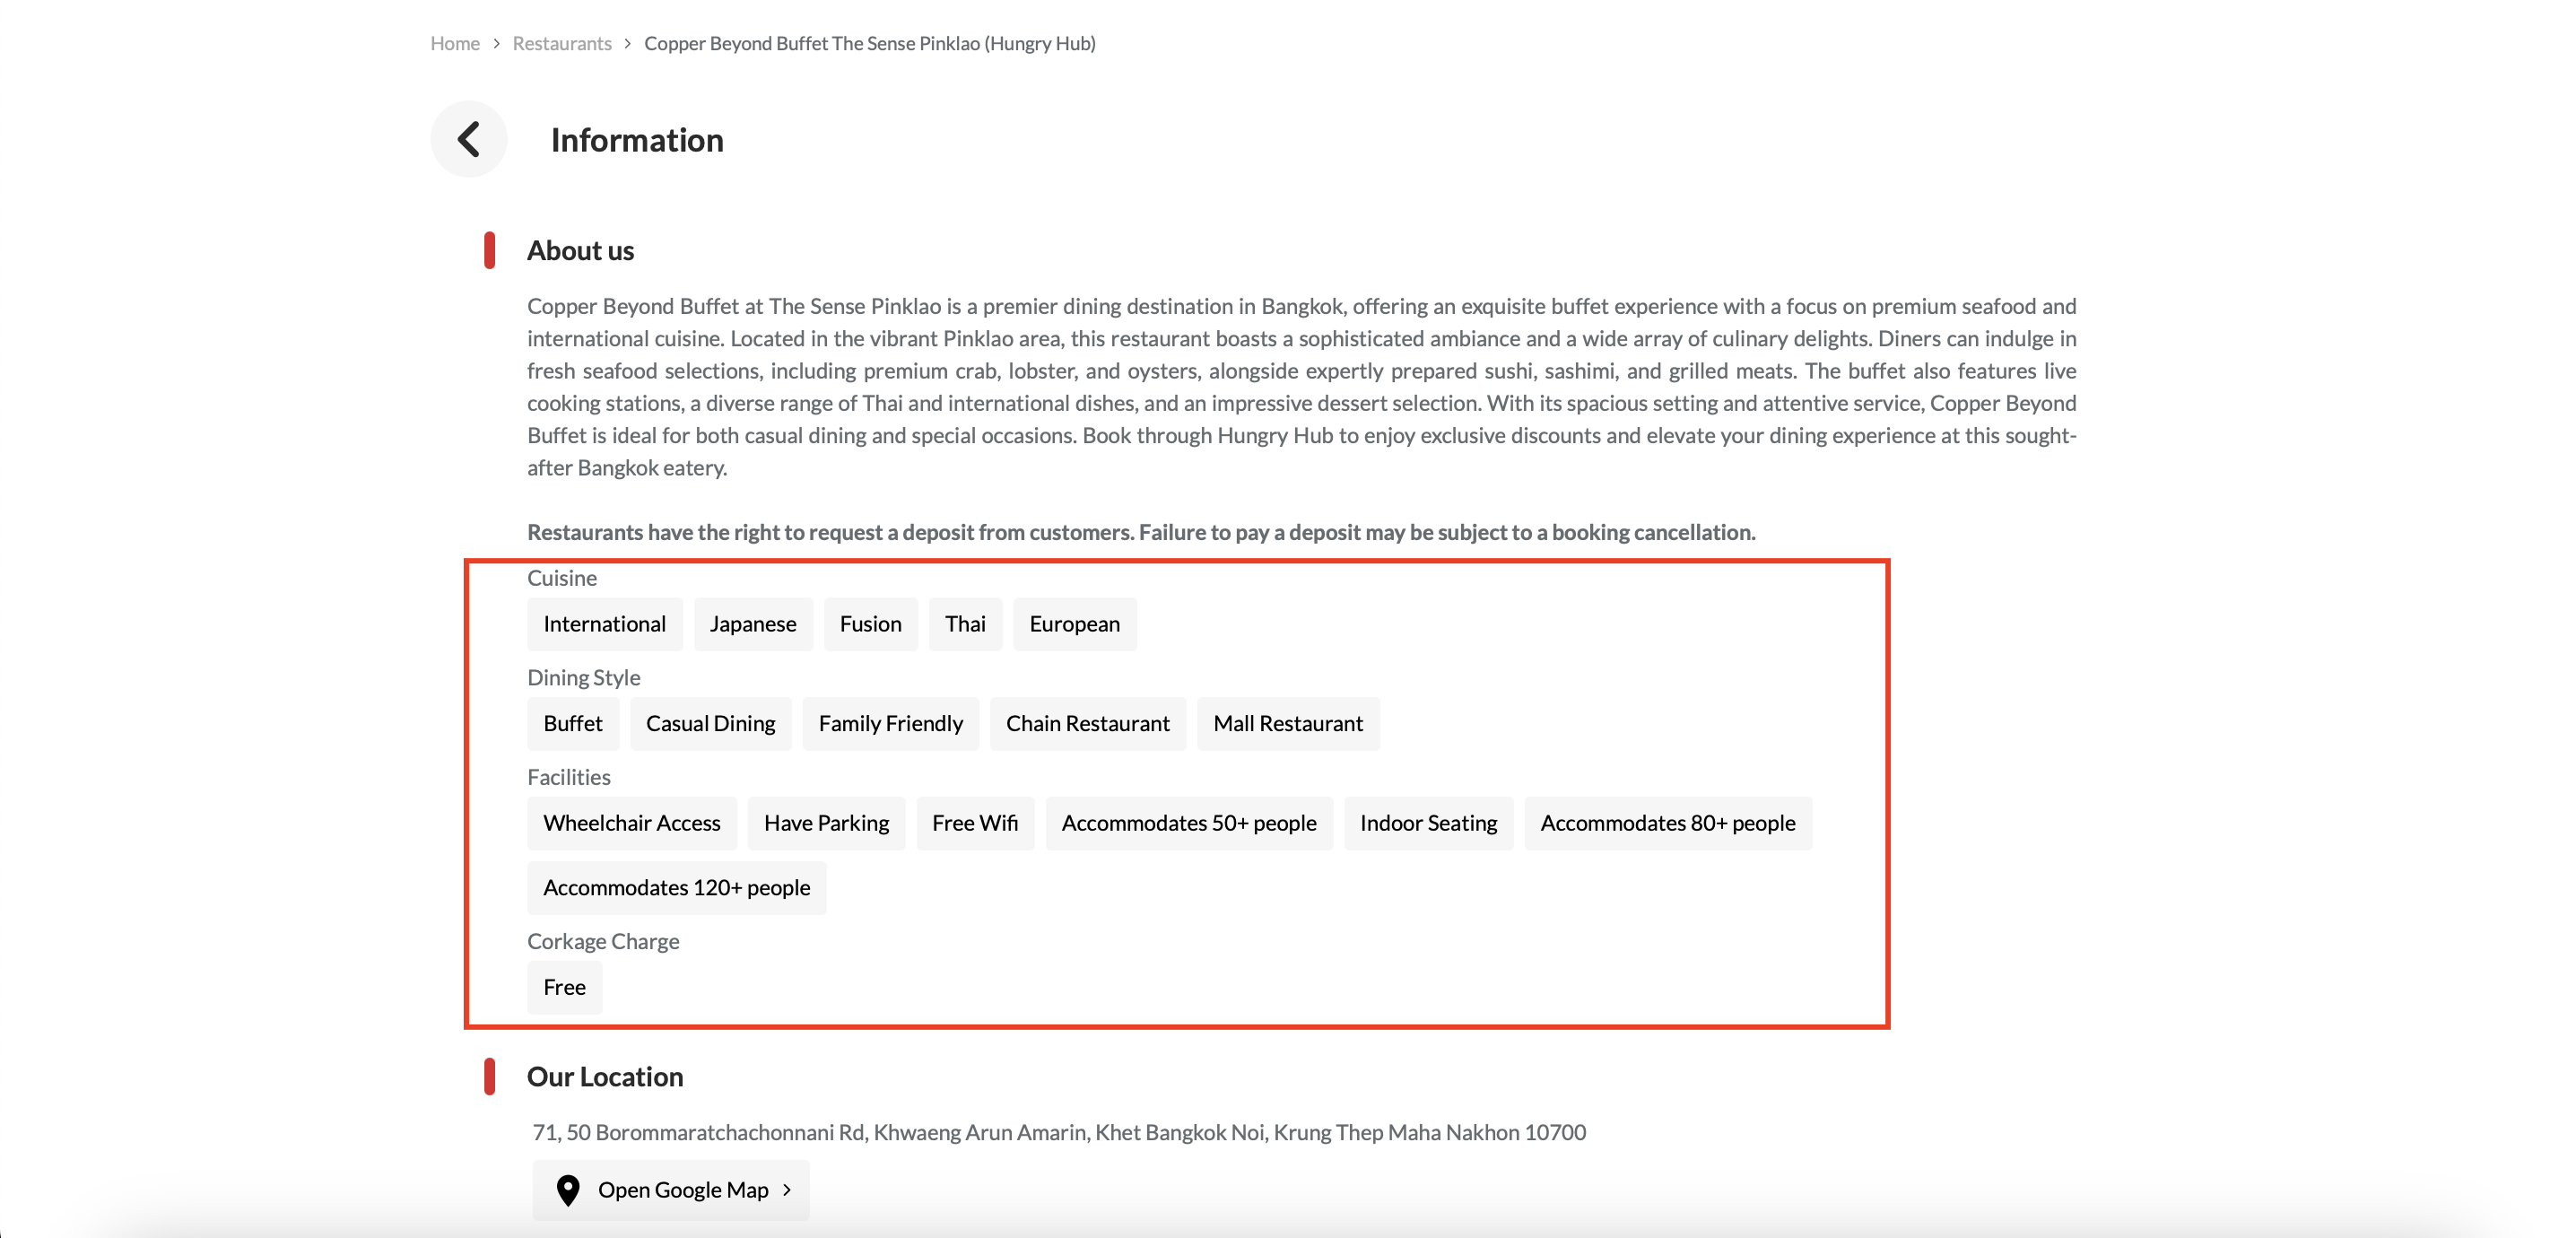The width and height of the screenshot is (2576, 1238).
Task: Choose the Thai cuisine tag
Action: click(965, 624)
